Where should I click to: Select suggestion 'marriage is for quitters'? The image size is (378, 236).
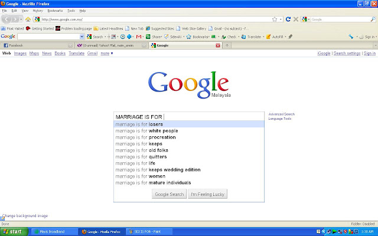pos(189,157)
